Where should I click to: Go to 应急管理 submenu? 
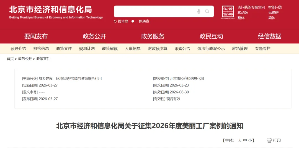(x=240, y=49)
